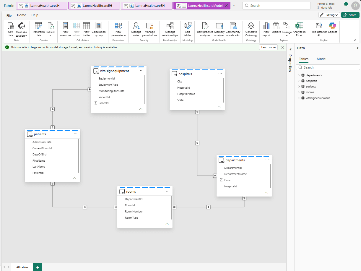Switch to the Home ribbon tab
Screen dimensions: 361x271
21,15
